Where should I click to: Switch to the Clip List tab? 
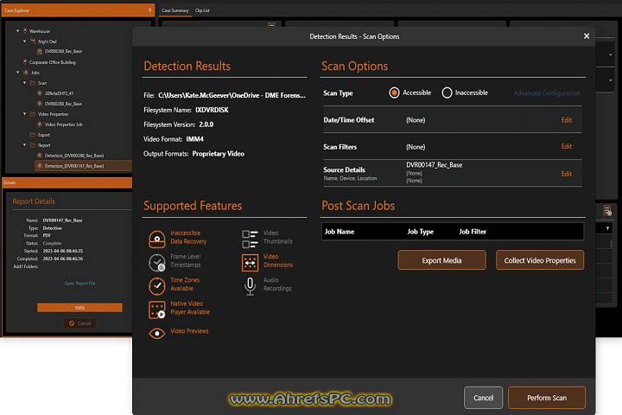pos(202,10)
